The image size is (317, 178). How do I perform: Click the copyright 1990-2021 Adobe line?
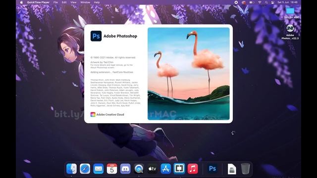113,57
